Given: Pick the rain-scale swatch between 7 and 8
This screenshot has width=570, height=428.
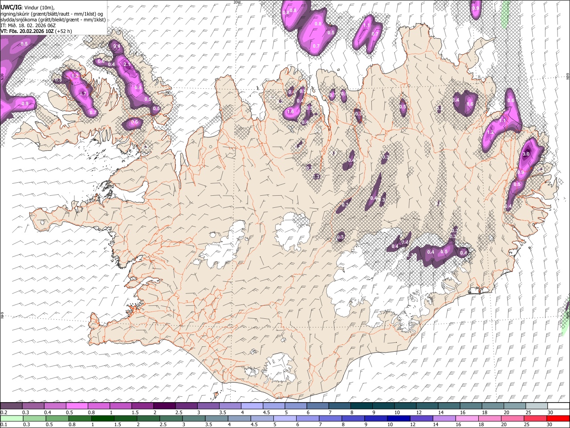Looking at the screenshot, I should pos(330,418).
